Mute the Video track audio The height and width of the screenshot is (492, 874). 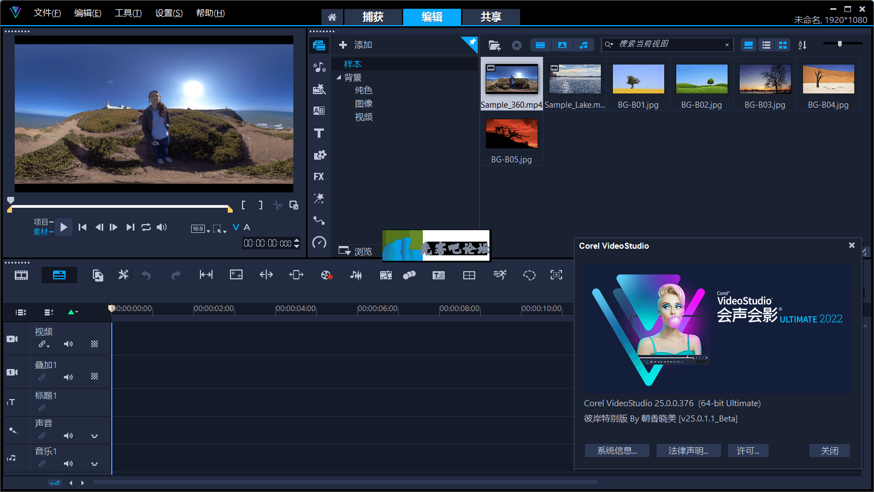[68, 344]
